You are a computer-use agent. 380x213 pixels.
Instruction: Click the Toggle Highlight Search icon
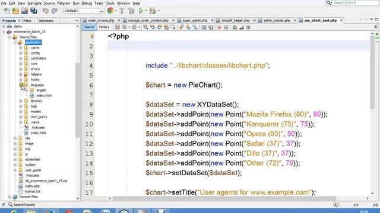point(166,27)
